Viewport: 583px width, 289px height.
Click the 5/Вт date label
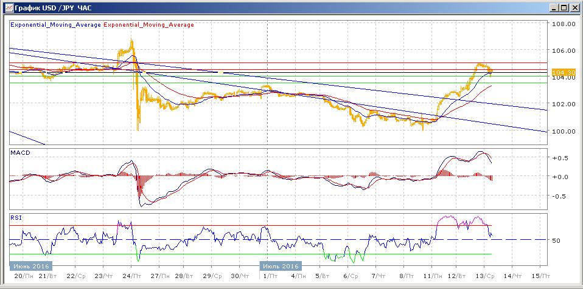[323, 276]
